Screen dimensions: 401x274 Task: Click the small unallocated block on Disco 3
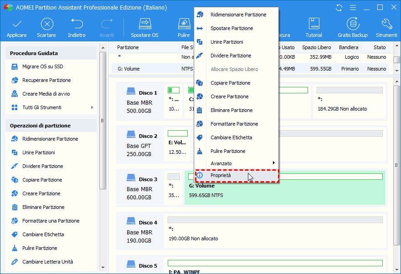click(x=174, y=188)
